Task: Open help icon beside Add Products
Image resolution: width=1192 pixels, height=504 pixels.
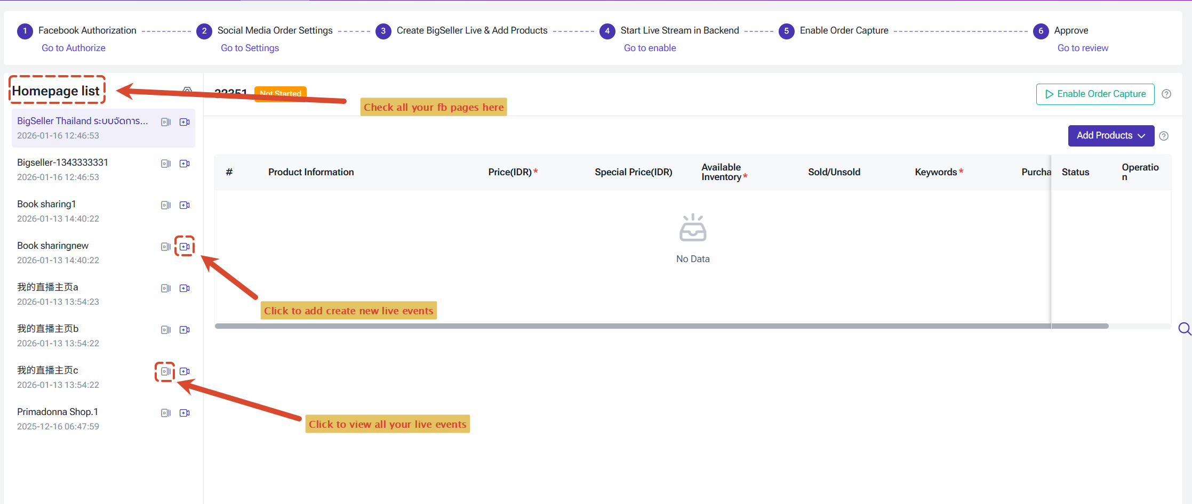Action: pyautogui.click(x=1164, y=136)
